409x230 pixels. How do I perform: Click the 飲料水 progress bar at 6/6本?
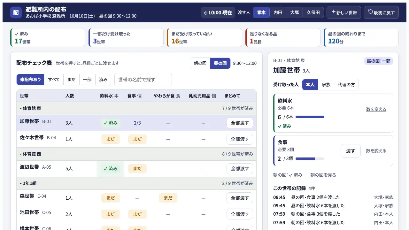310,117
